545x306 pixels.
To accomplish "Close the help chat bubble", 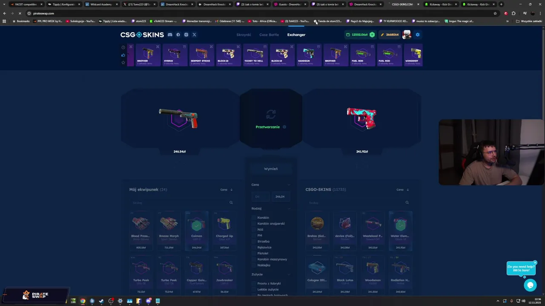I will (535, 262).
